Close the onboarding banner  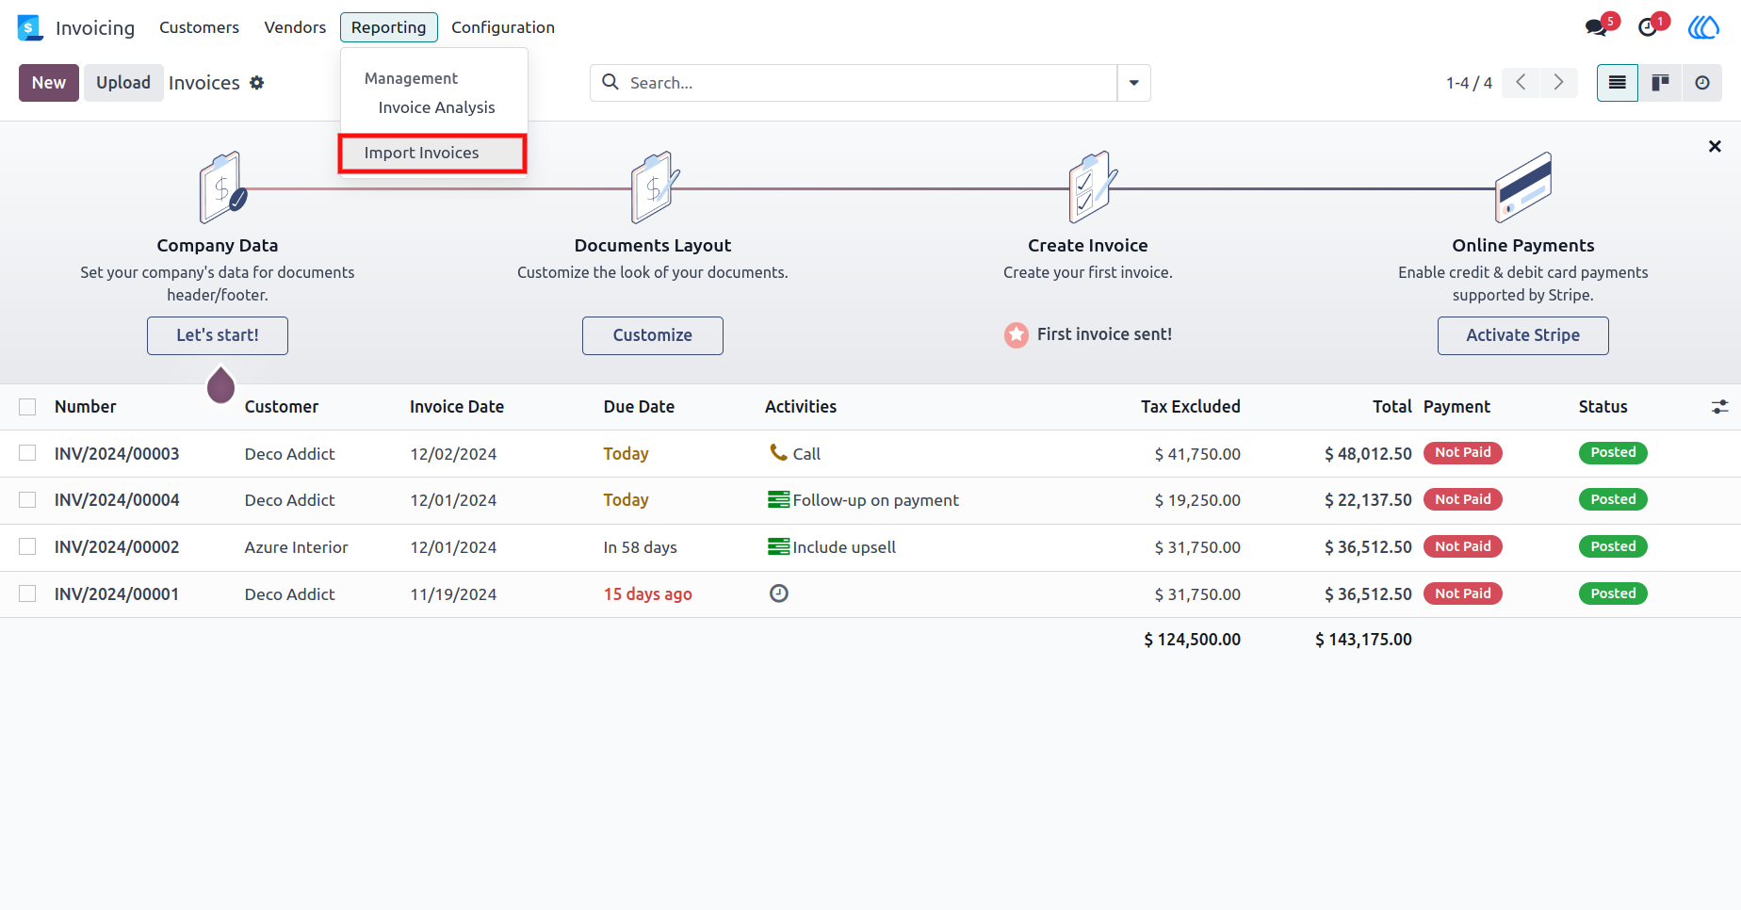coord(1715,146)
